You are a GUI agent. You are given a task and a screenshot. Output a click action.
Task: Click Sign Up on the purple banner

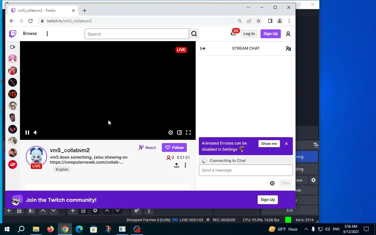coord(268,200)
